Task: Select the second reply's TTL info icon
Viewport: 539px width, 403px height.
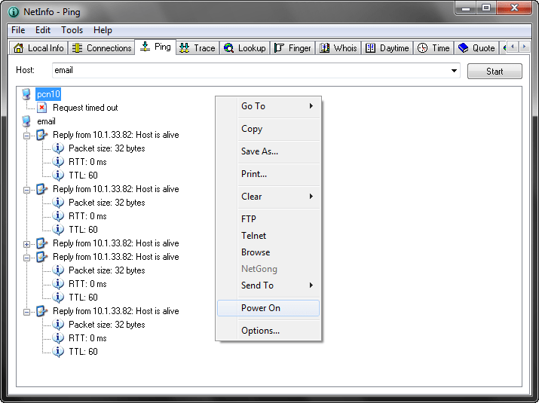Action: (58, 230)
